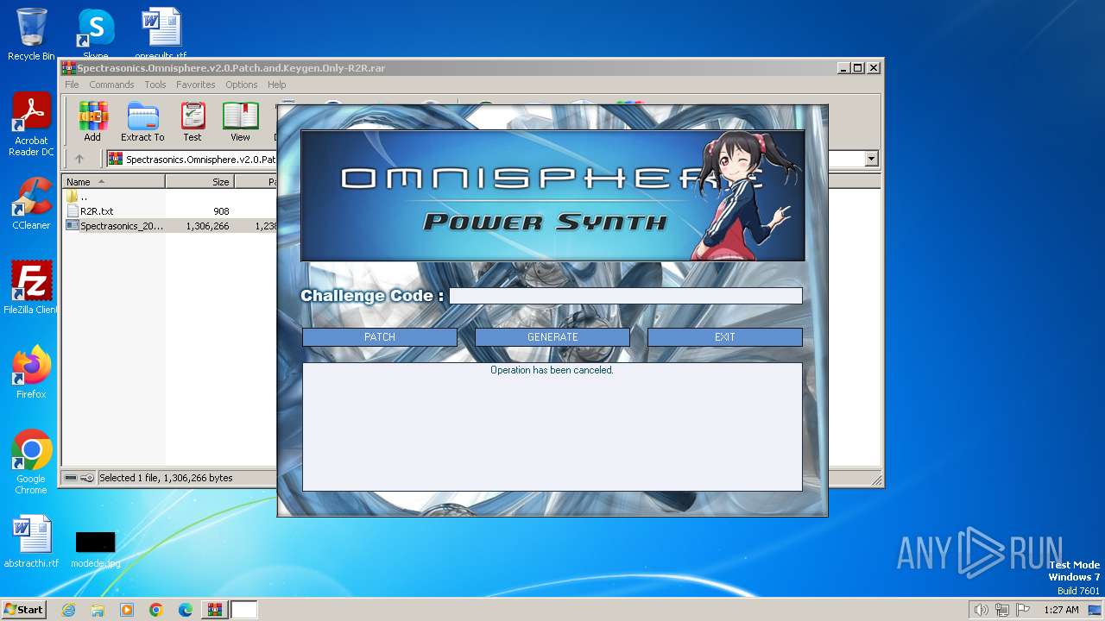Sort the file list by the Name column
Image resolution: width=1105 pixels, height=621 pixels.
tap(113, 182)
